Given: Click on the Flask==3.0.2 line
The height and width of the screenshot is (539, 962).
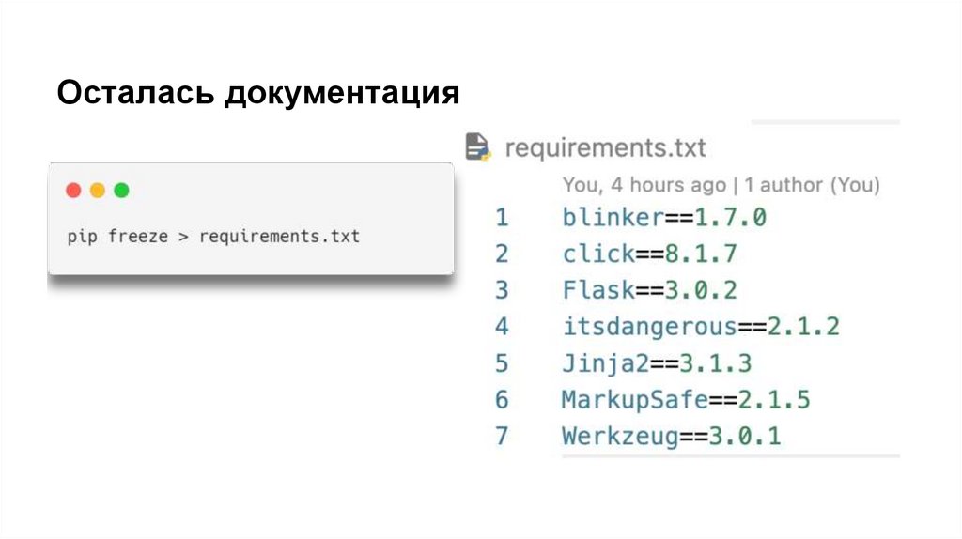Looking at the screenshot, I should click(x=649, y=290).
